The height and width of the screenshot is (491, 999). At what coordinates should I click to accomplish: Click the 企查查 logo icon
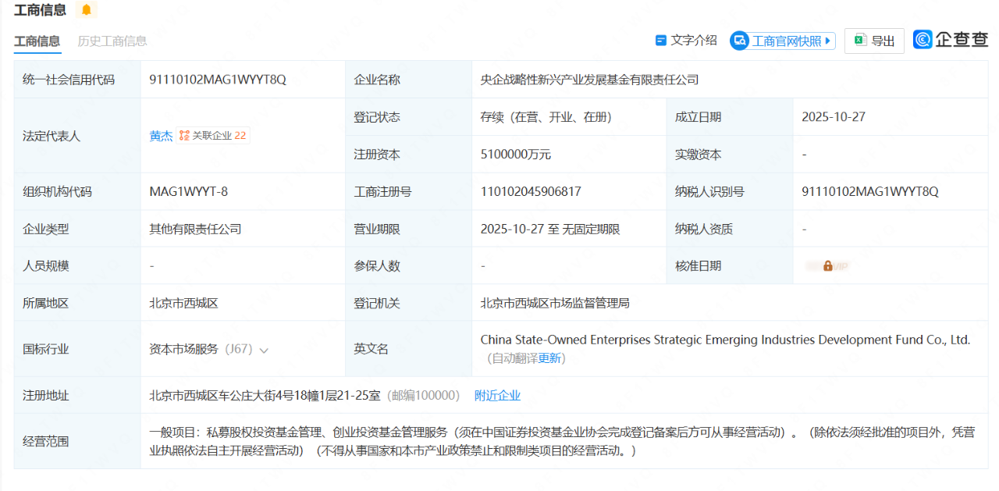[x=923, y=40]
